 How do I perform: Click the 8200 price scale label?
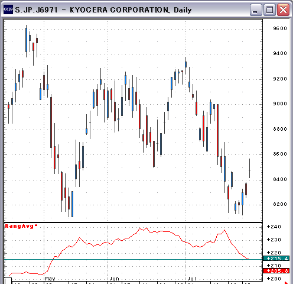pyautogui.click(x=280, y=204)
